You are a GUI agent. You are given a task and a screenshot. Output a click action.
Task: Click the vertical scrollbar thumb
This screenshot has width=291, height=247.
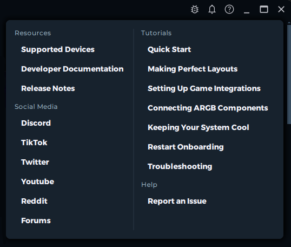point(289,74)
